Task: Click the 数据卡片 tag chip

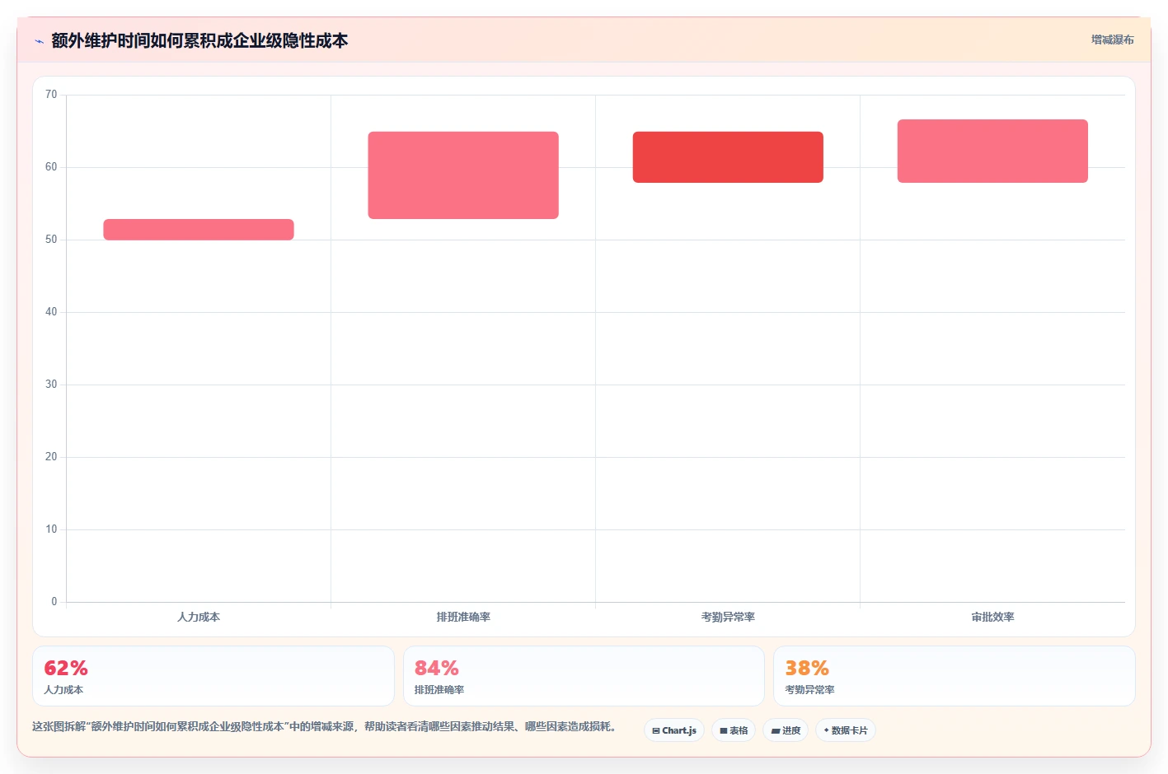Action: point(846,730)
